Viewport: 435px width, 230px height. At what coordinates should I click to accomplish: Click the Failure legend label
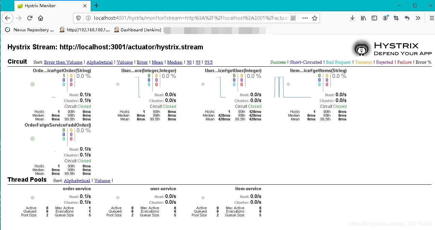[404, 62]
